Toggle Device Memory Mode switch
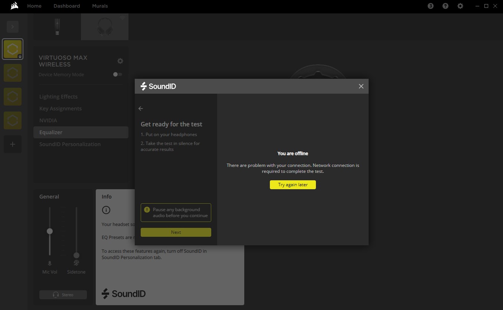Screen dimensions: 503x310 (x=118, y=74)
